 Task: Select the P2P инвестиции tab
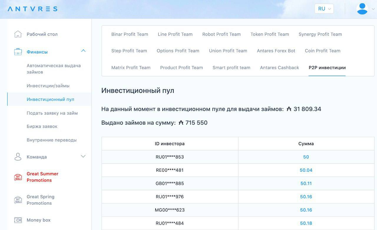point(327,68)
